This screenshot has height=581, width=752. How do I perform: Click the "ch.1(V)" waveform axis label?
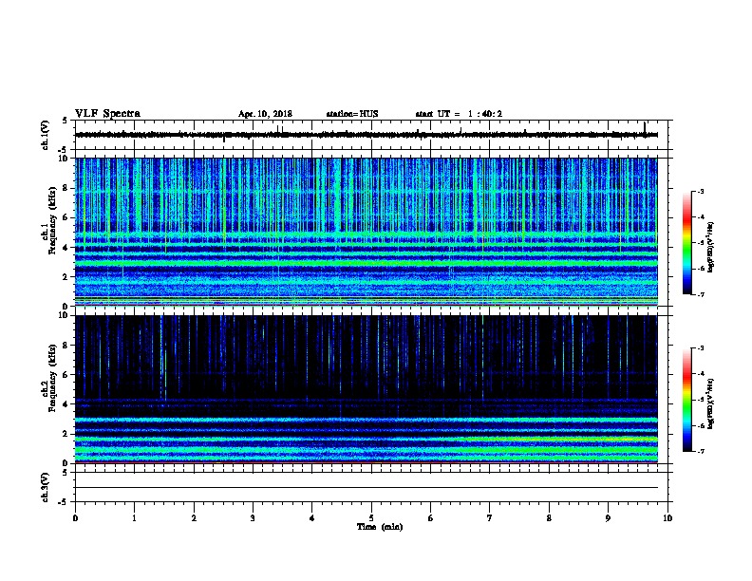45,135
